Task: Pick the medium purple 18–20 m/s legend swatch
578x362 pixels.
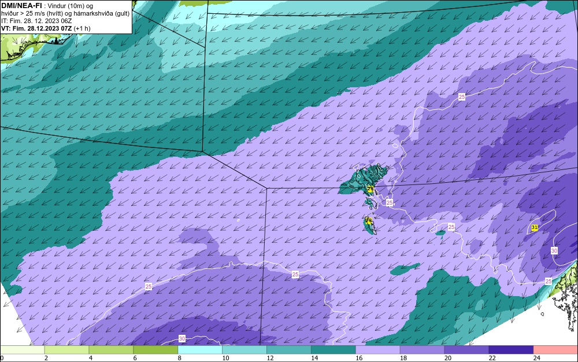Action: pos(422,350)
